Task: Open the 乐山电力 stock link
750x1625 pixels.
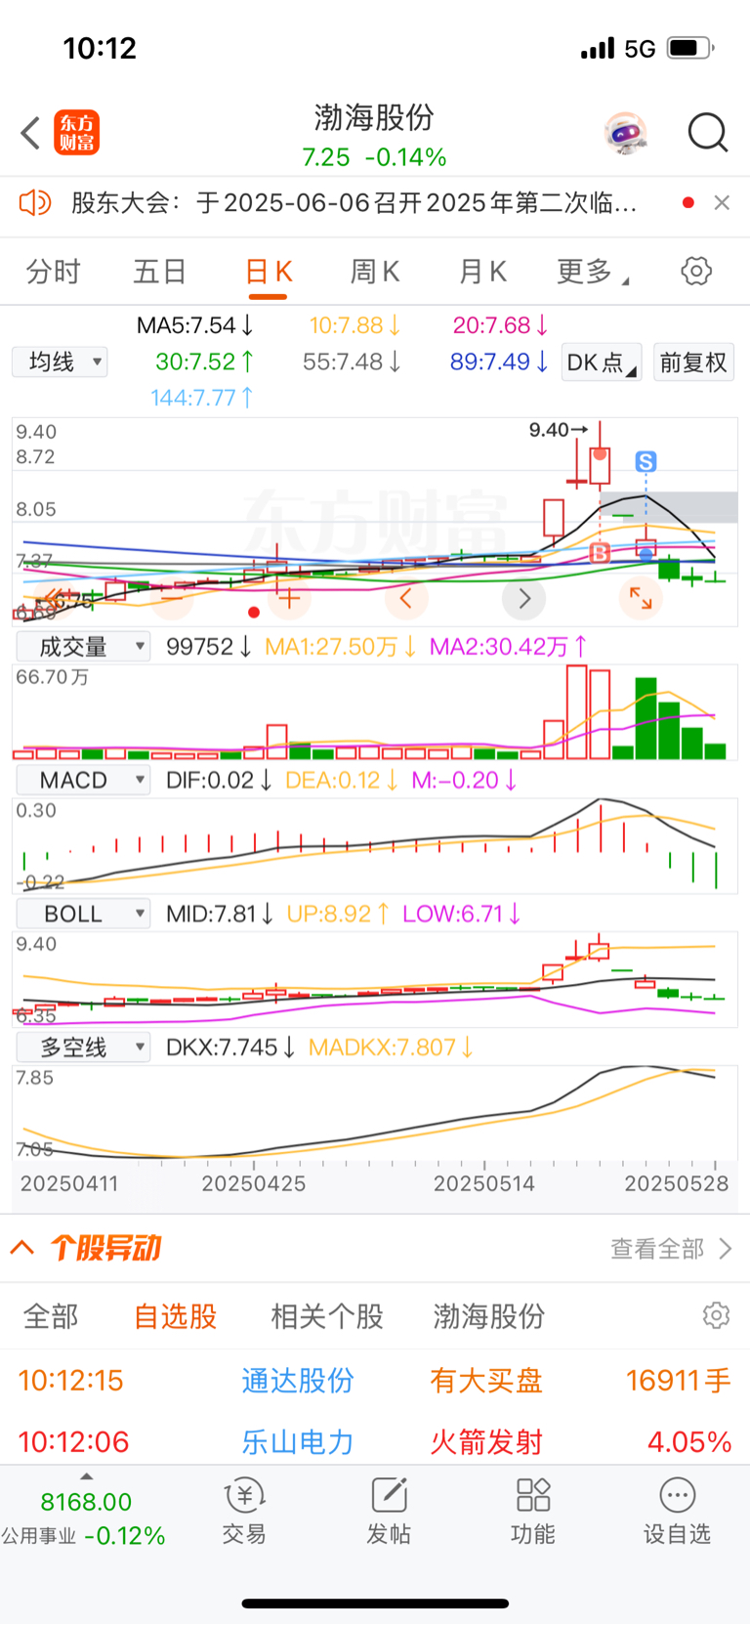Action: (x=298, y=1442)
